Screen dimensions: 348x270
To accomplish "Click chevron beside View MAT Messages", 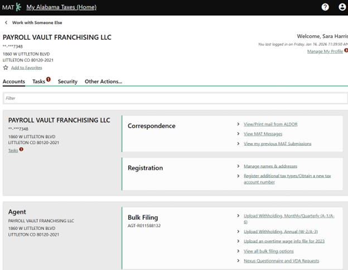I will click(238, 134).
